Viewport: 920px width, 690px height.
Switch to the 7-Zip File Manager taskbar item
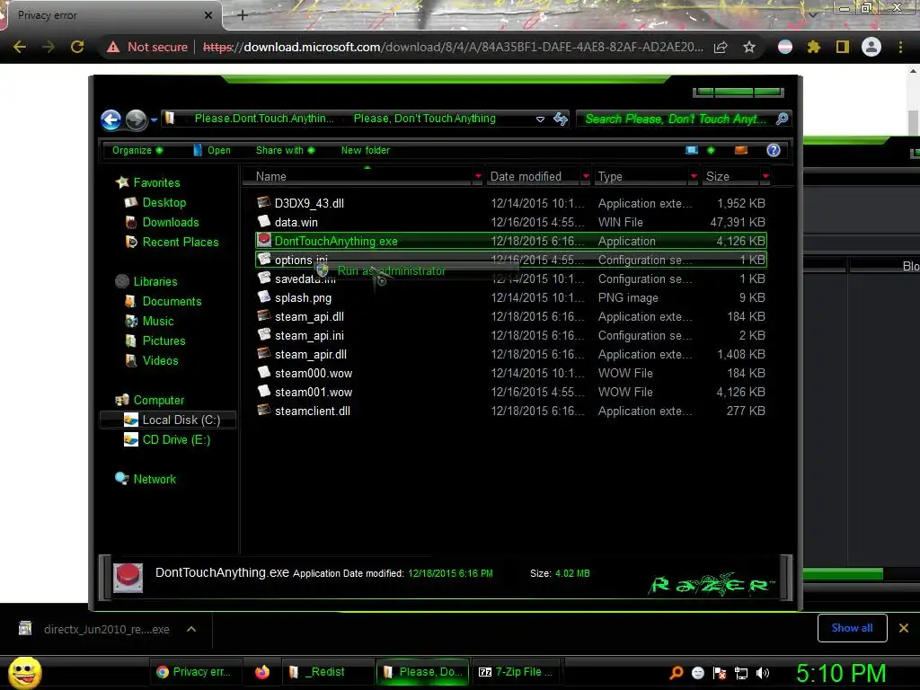click(517, 672)
